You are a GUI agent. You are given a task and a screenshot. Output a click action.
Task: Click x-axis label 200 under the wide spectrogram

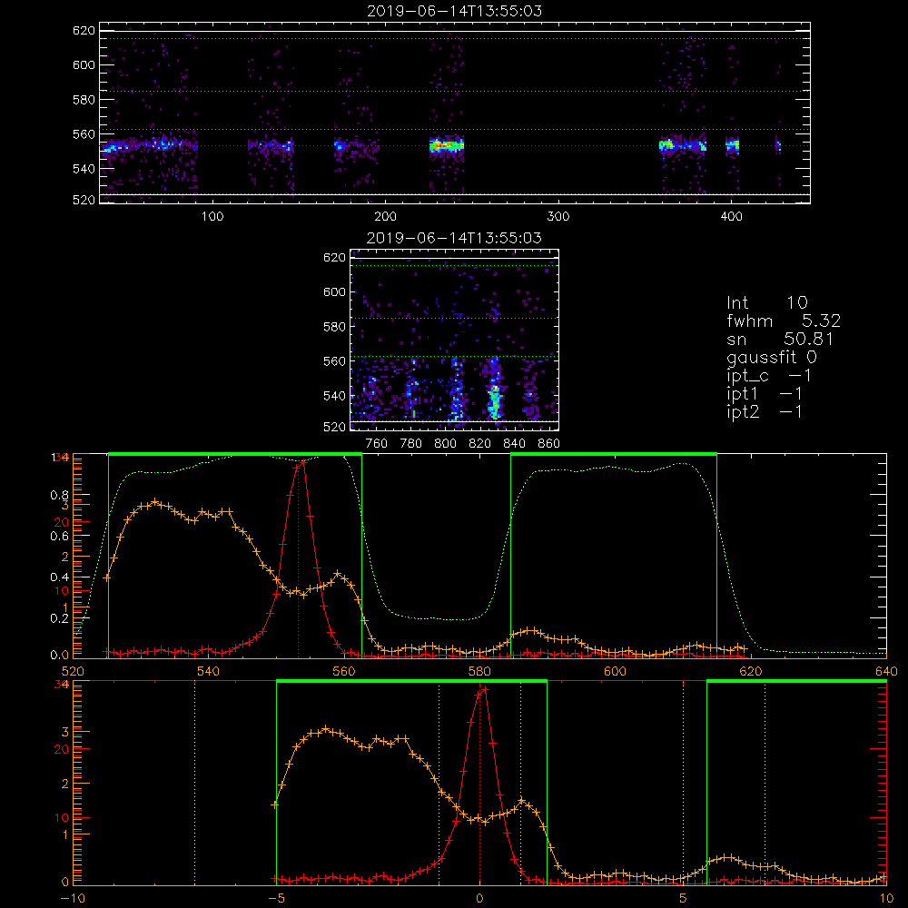385,217
